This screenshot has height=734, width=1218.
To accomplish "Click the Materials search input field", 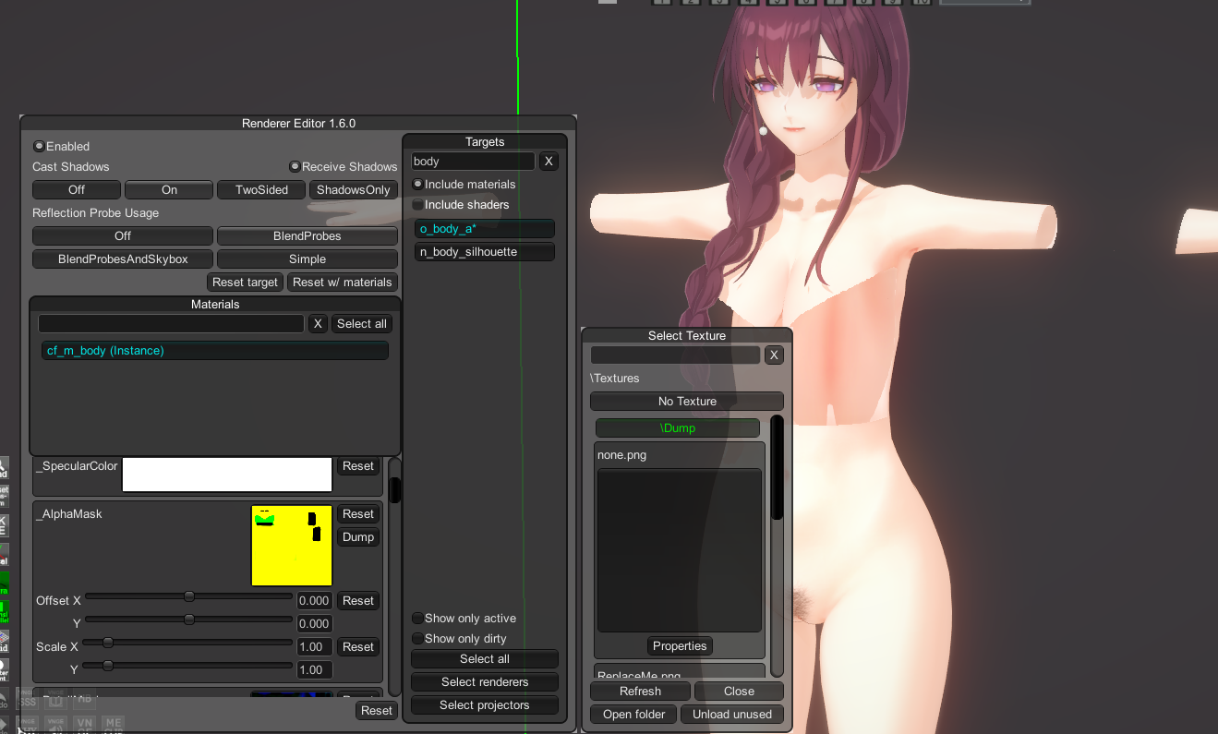I will click(x=171, y=324).
